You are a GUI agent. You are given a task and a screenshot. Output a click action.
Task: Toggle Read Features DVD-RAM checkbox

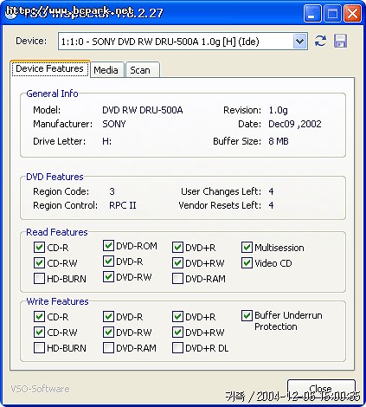pos(177,279)
